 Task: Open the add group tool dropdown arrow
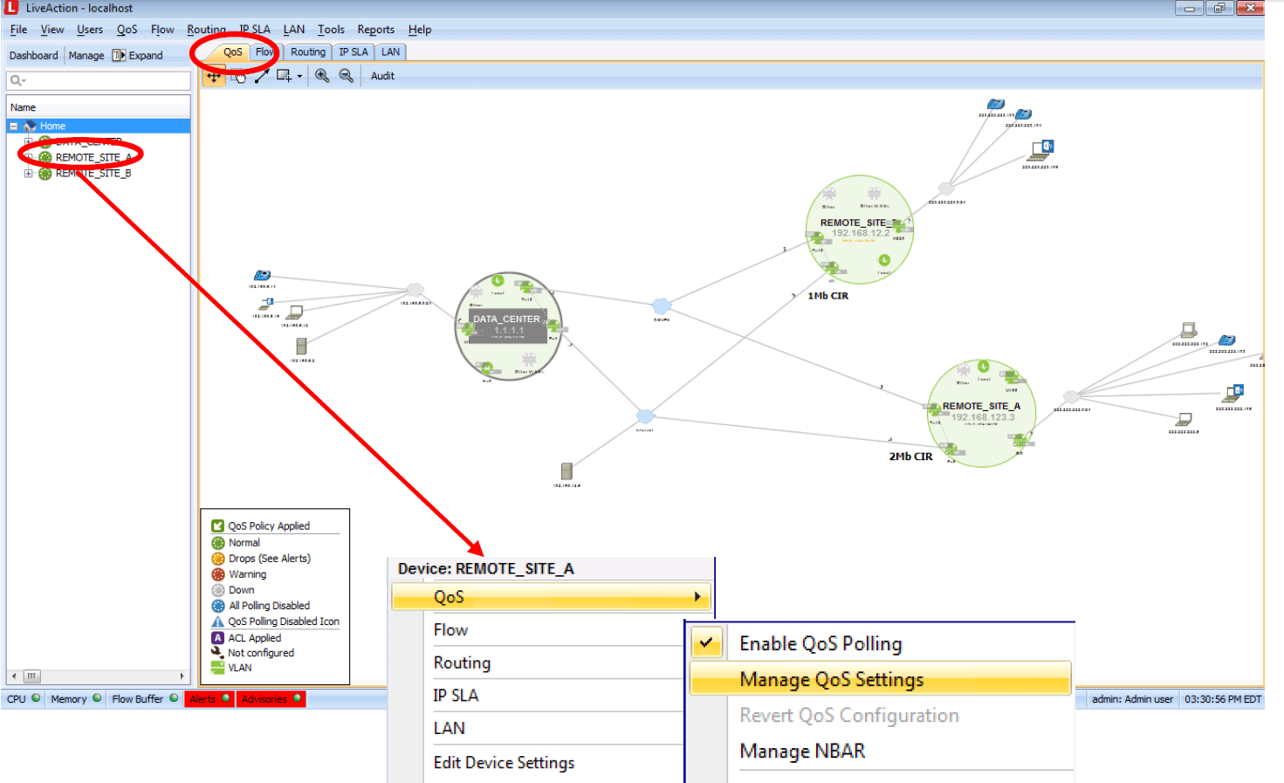pyautogui.click(x=299, y=77)
